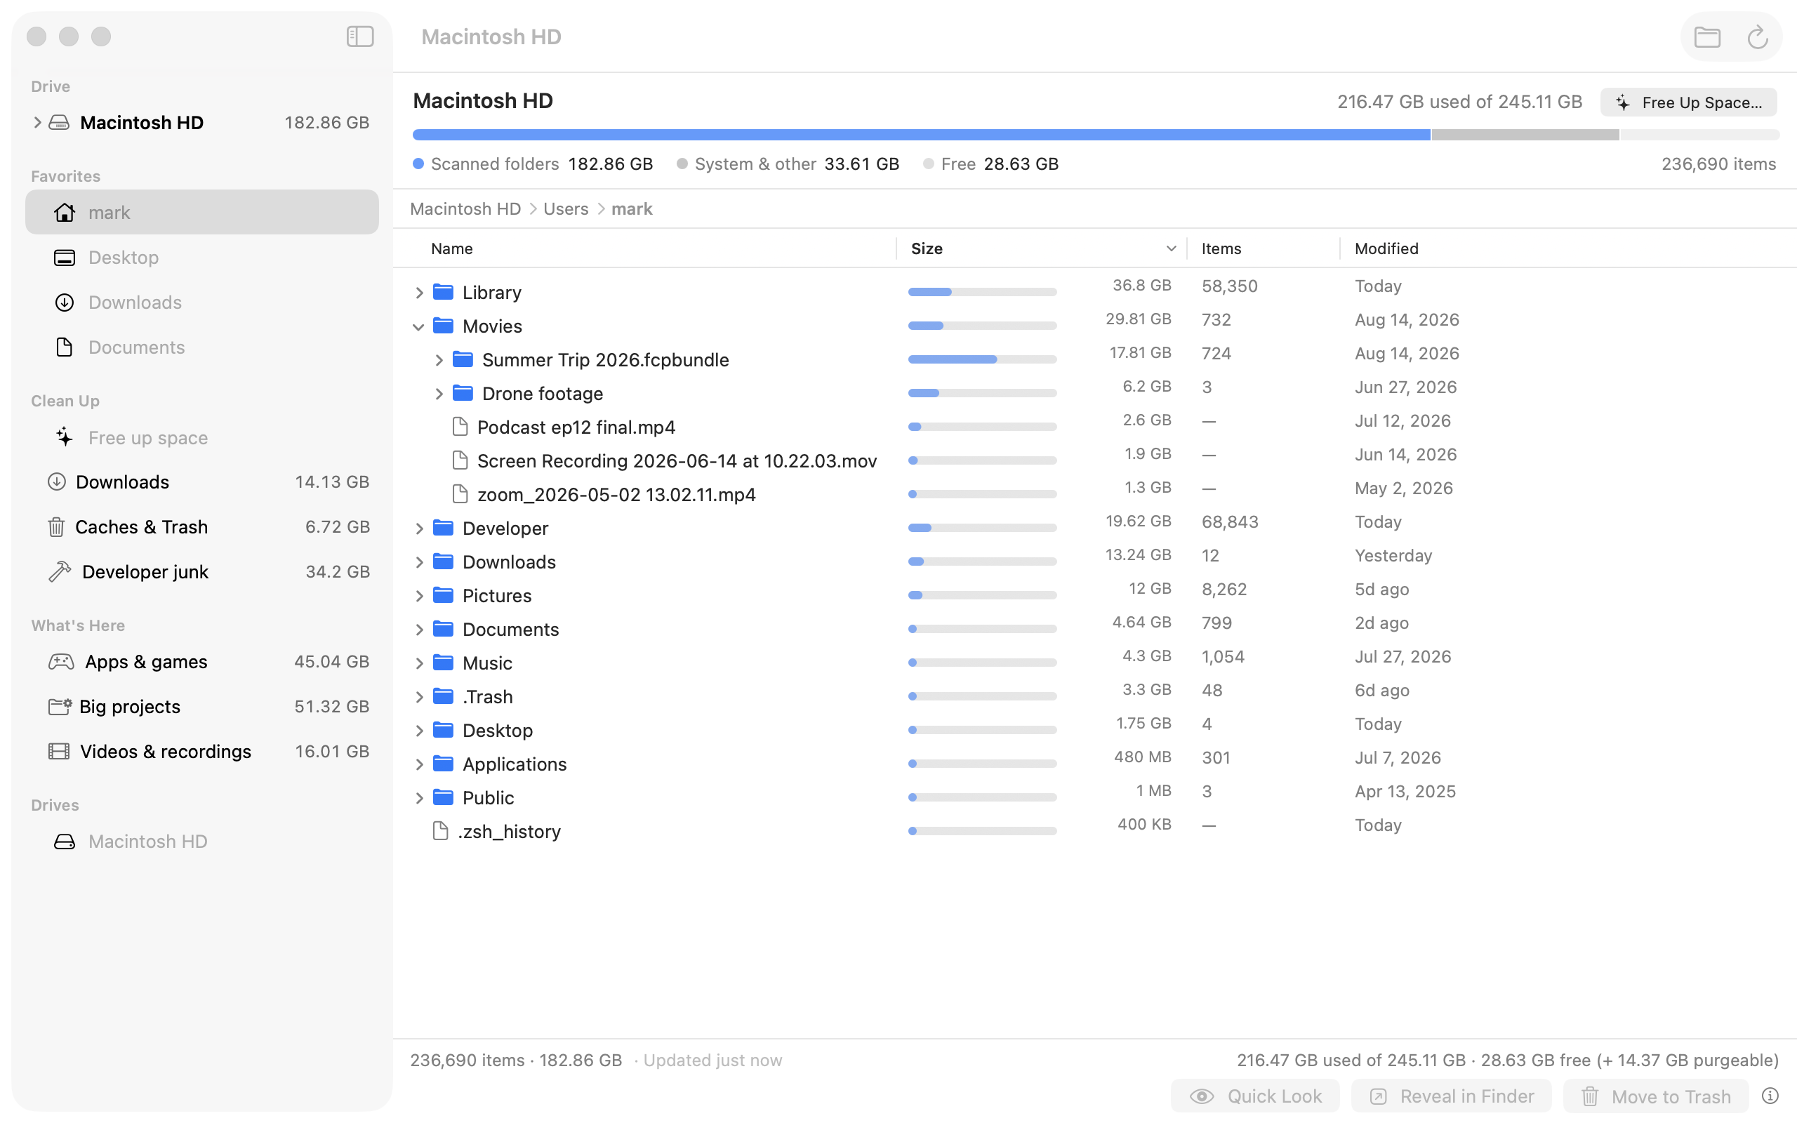Expand the Applications folder
The height and width of the screenshot is (1123, 1797).
[419, 764]
